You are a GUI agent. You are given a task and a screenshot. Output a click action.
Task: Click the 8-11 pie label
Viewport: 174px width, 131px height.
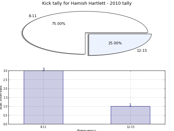(x=33, y=16)
